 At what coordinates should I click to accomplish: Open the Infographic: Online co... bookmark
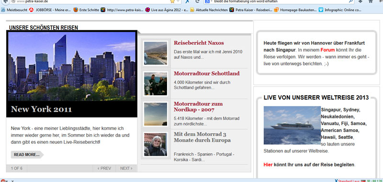[340, 10]
